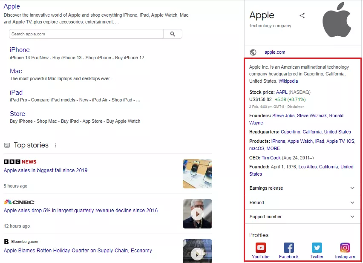This screenshot has width=363, height=263.
Task: Click the Cupertino headquarters link
Action: click(x=290, y=132)
